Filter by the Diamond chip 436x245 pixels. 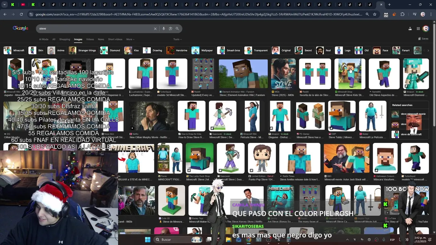pos(110,50)
